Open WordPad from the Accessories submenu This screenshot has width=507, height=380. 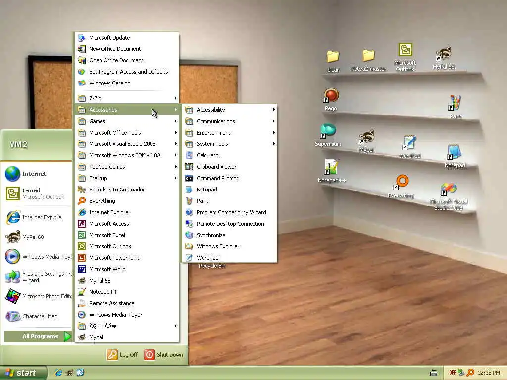pyautogui.click(x=230, y=257)
